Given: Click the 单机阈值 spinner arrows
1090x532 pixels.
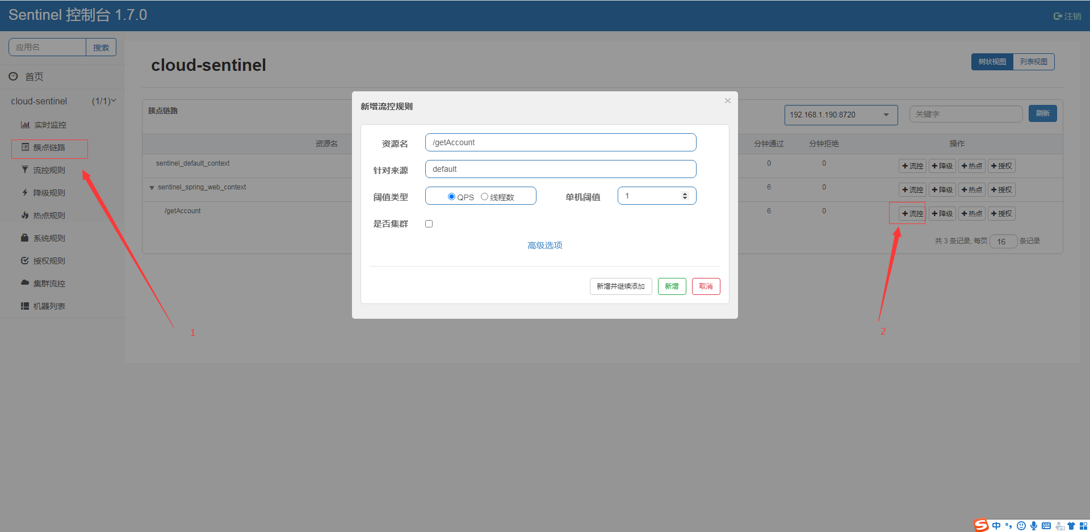Looking at the screenshot, I should click(685, 196).
